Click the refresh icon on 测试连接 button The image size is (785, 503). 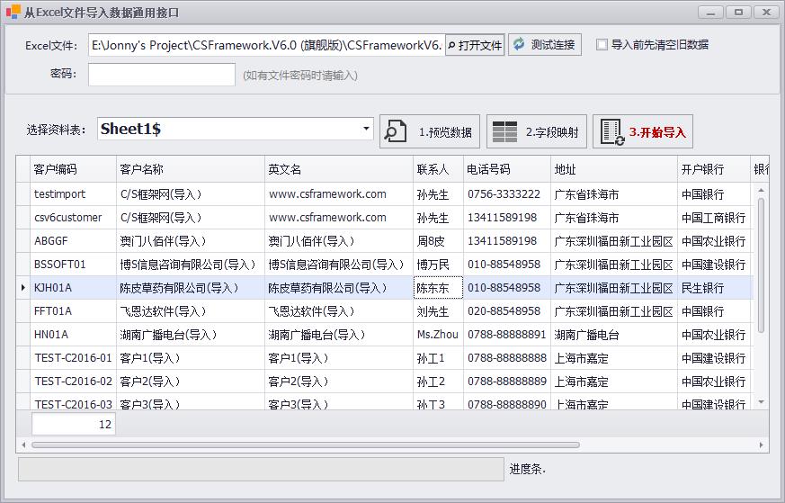(519, 44)
